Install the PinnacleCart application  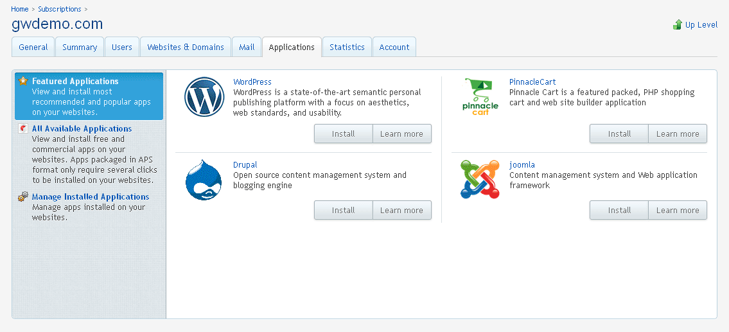[x=619, y=134]
